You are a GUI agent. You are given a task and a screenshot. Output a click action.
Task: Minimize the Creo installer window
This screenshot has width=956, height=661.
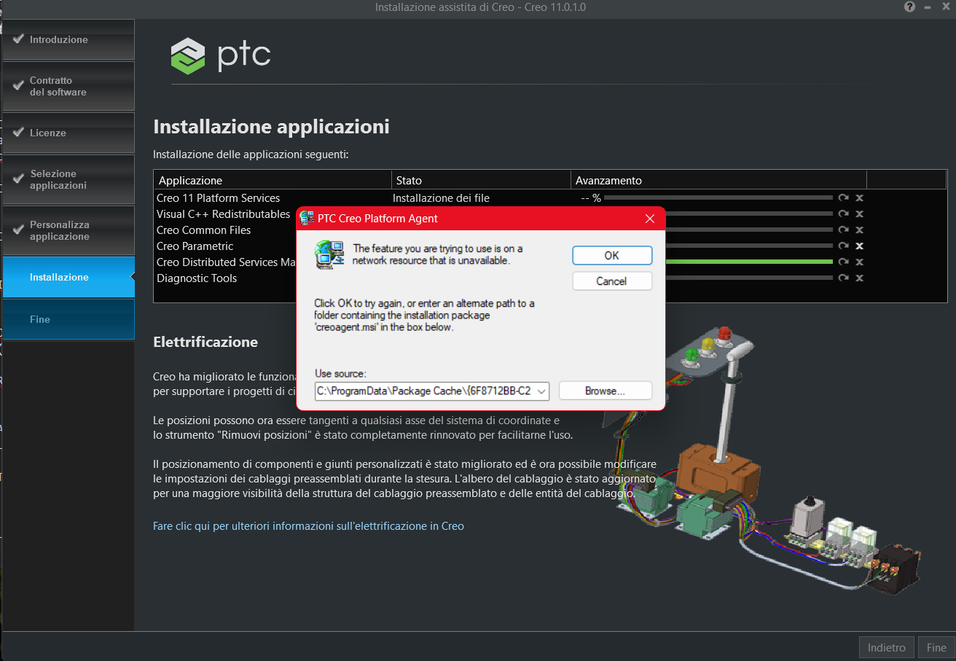[x=928, y=7]
